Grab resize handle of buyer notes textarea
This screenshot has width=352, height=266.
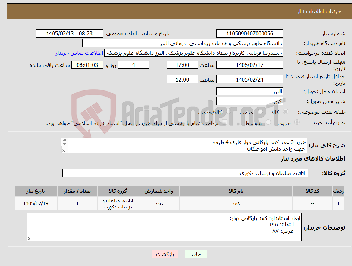pos(29,239)
